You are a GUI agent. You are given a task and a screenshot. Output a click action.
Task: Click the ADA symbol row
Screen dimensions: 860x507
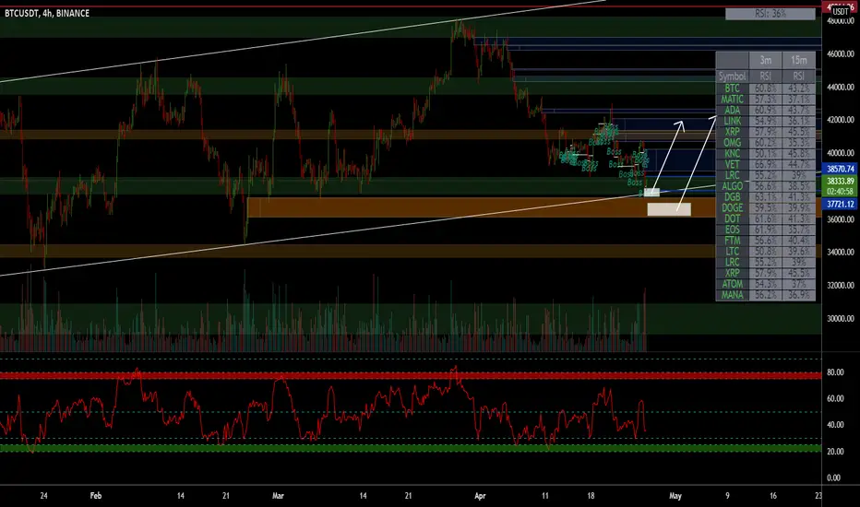pos(733,111)
